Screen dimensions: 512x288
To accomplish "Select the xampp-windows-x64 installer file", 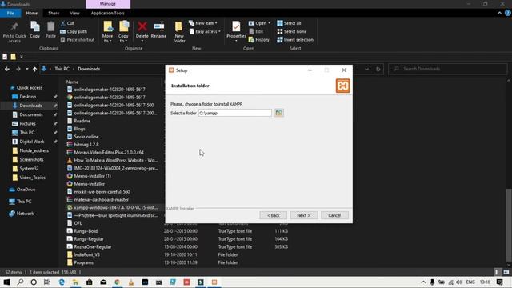I will 113,207.
